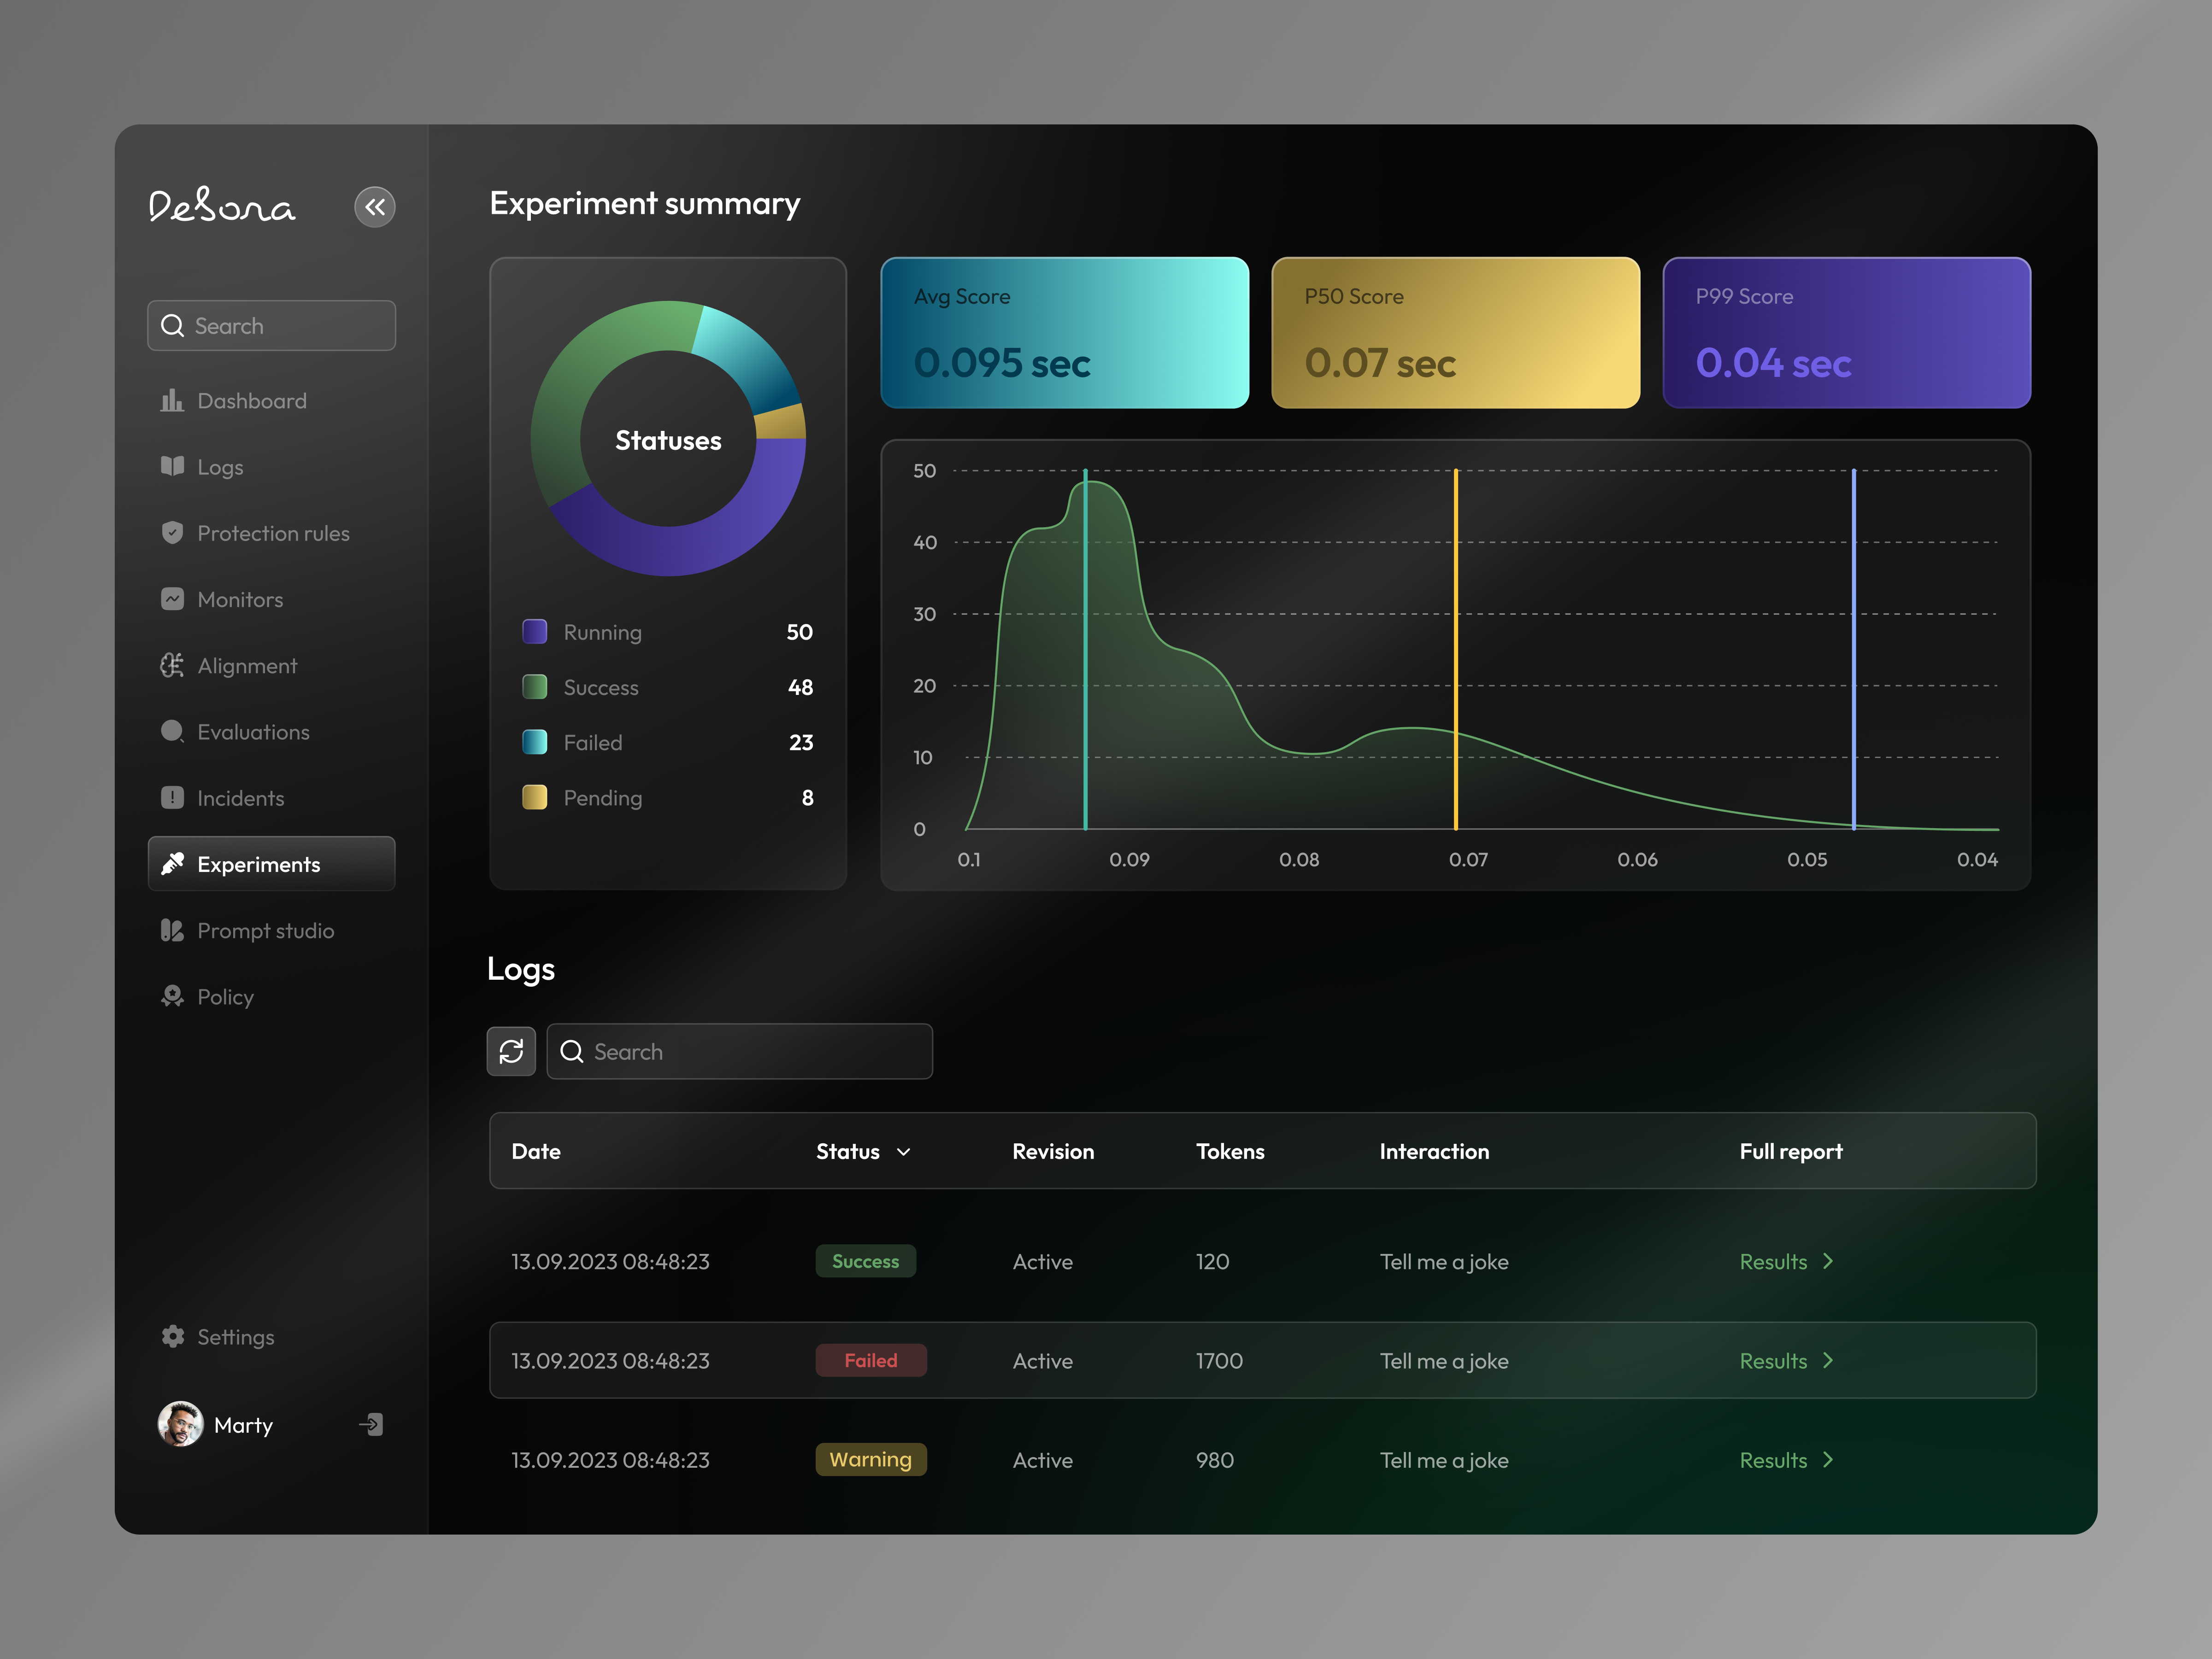Click Marty's profile avatar
The image size is (2212, 1659).
(180, 1424)
